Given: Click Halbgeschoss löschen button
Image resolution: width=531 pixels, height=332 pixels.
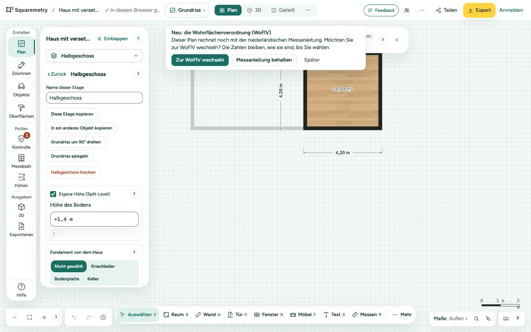Looking at the screenshot, I should [x=73, y=172].
